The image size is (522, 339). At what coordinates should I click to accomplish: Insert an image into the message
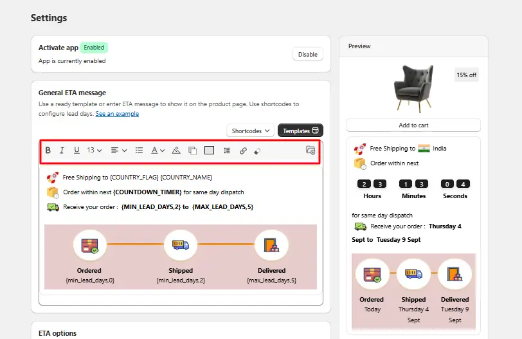pyautogui.click(x=176, y=151)
